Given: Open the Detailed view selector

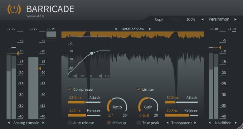Looking at the screenshot, I should [133, 29].
